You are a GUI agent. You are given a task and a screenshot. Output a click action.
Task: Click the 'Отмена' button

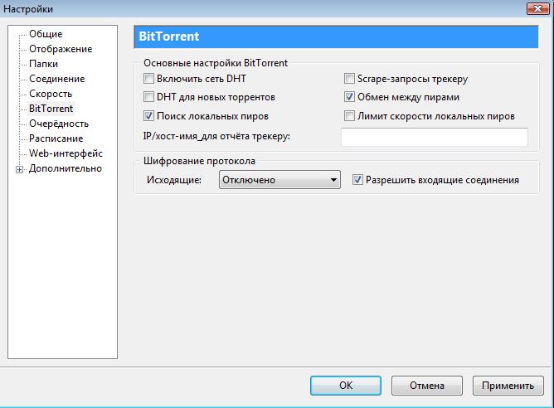[427, 386]
